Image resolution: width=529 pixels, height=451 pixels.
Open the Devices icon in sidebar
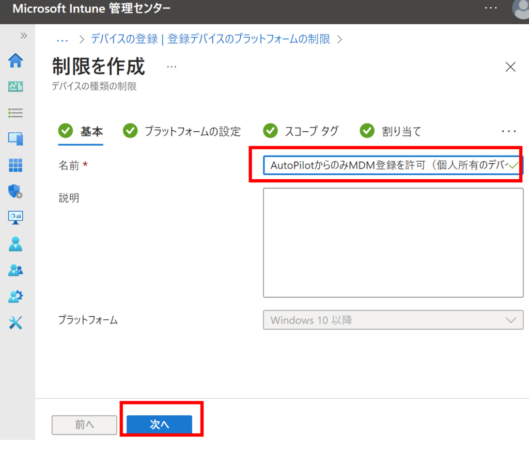click(15, 138)
